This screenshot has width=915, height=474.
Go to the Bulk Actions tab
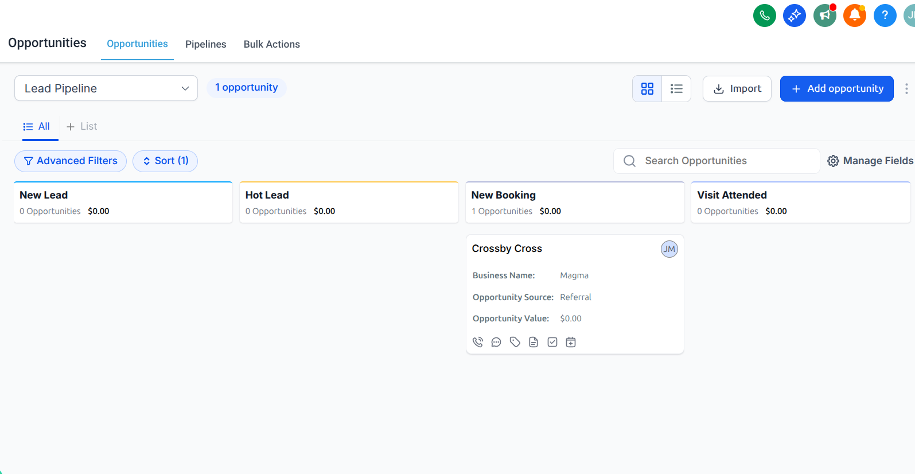click(271, 44)
